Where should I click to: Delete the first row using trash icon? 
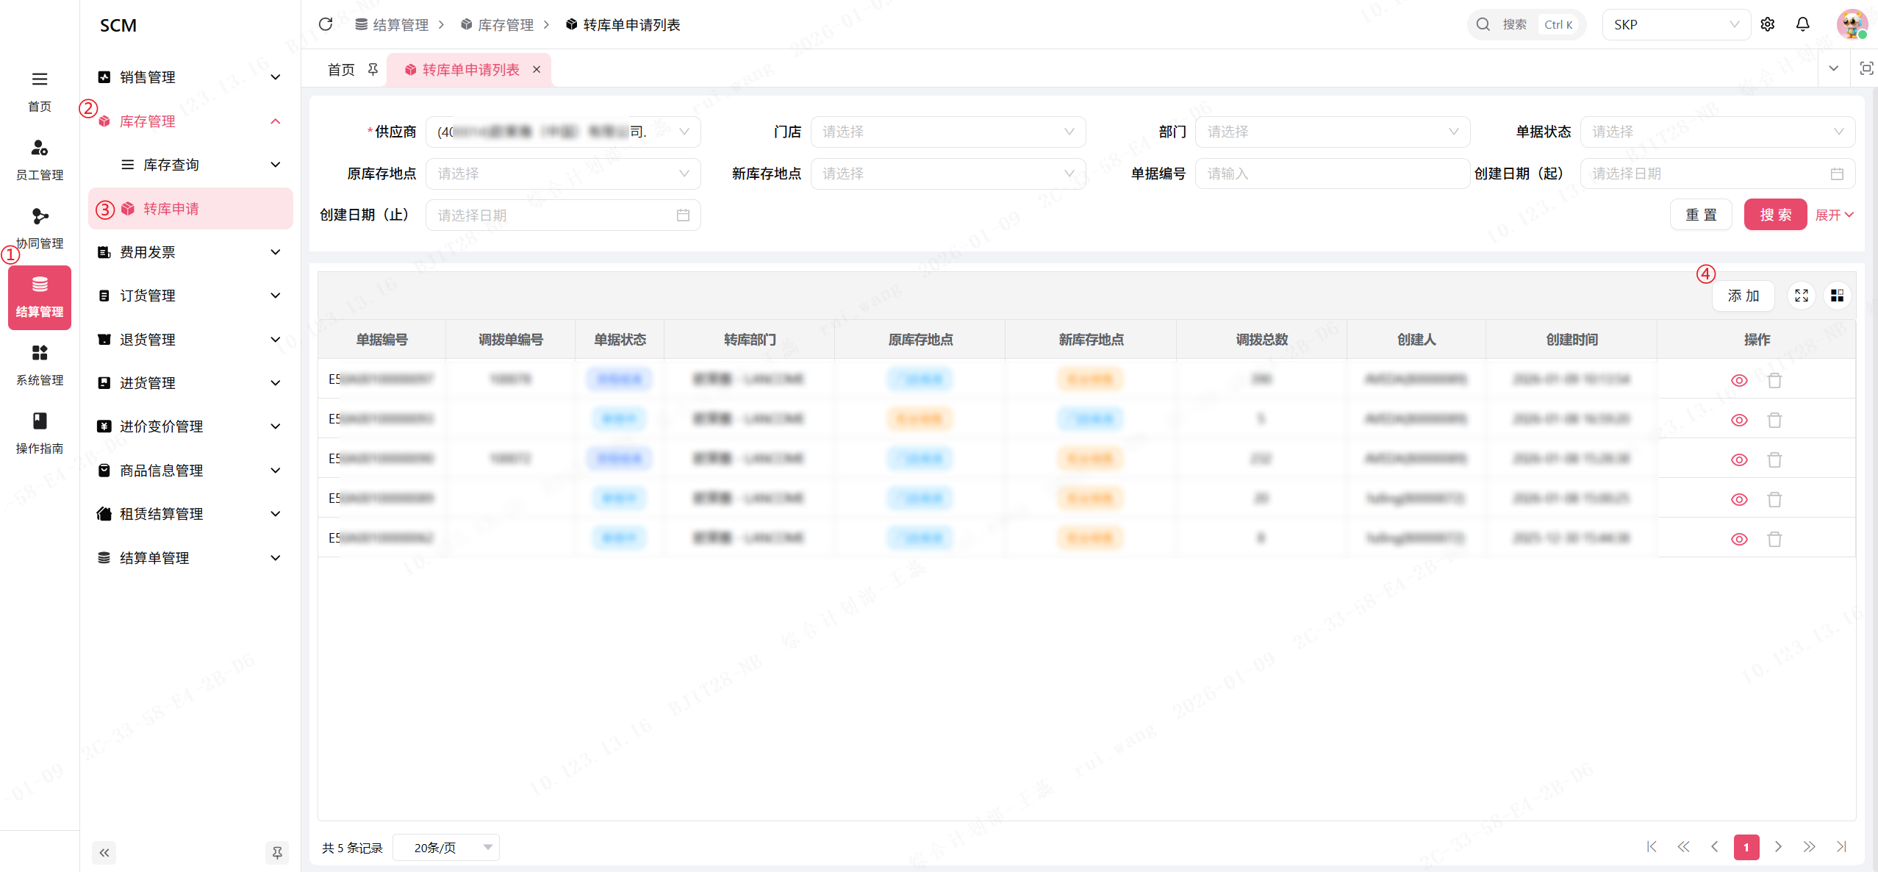pos(1774,380)
